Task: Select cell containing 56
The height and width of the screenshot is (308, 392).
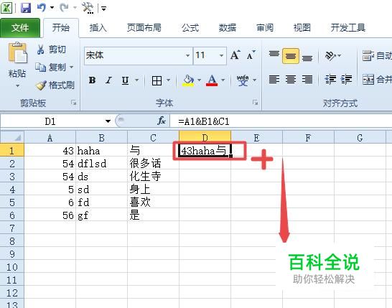Action: click(x=50, y=215)
